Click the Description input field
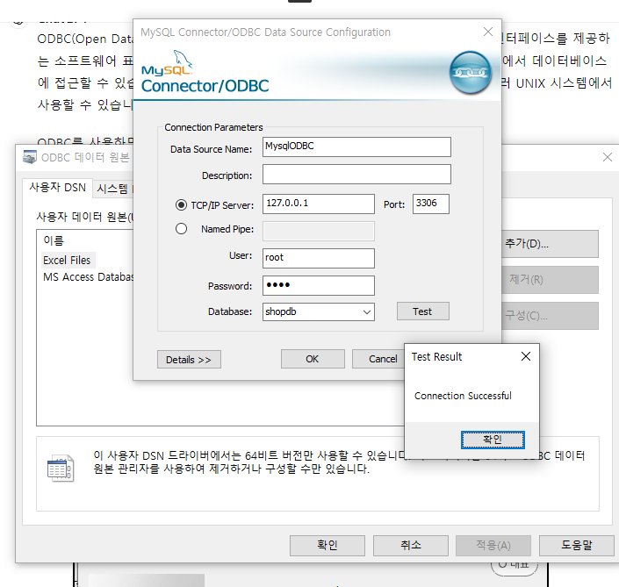The image size is (619, 587). click(x=356, y=174)
